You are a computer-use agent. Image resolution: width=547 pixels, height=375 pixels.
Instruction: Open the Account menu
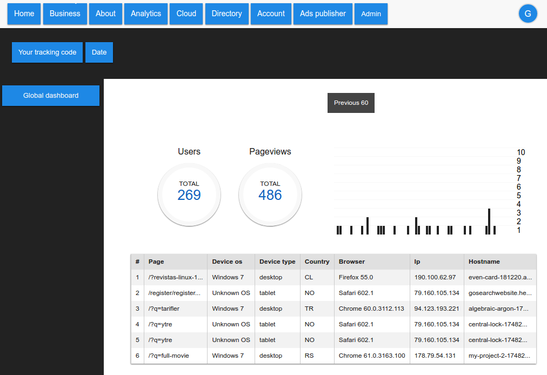(271, 14)
